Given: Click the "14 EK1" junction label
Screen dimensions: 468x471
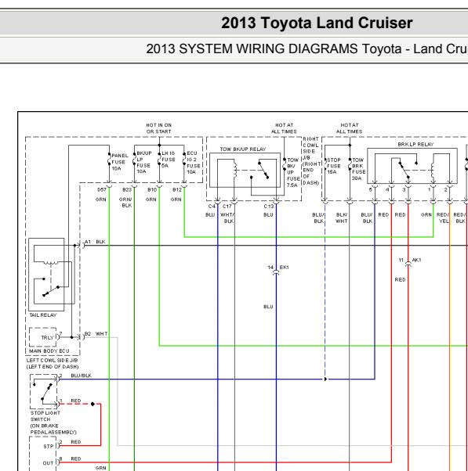Looking at the screenshot, I should click(278, 268).
